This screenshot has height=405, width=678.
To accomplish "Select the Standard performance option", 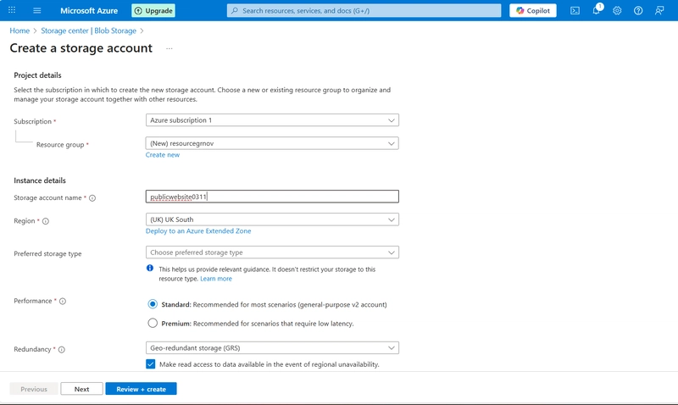I will (x=153, y=303).
